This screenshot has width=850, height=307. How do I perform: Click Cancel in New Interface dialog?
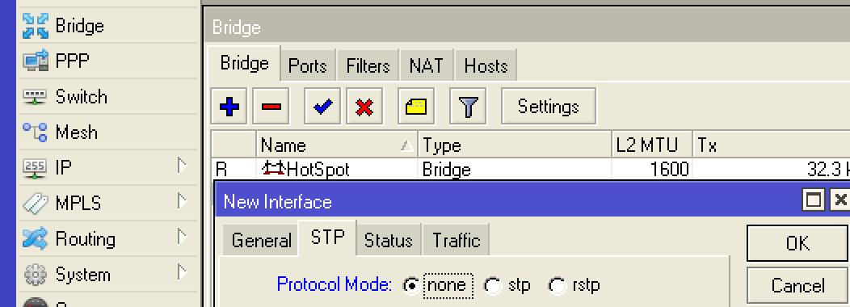[x=797, y=285]
